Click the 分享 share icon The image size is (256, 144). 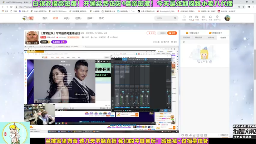coord(156,42)
